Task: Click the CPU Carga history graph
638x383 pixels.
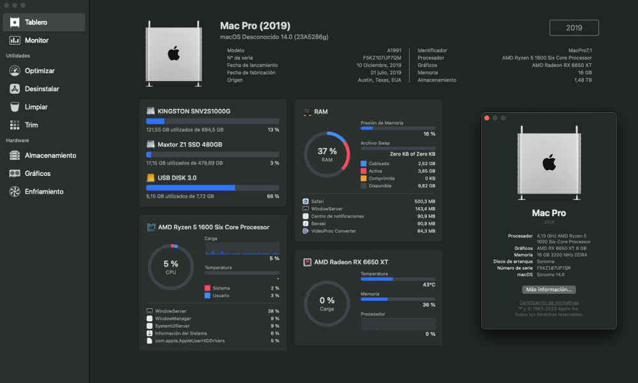Action: click(242, 249)
